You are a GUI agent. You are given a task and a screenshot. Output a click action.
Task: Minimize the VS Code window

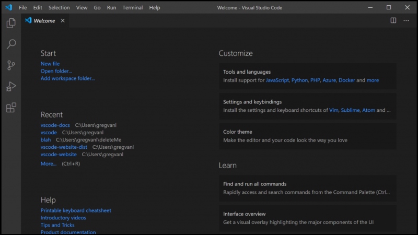[x=370, y=7]
